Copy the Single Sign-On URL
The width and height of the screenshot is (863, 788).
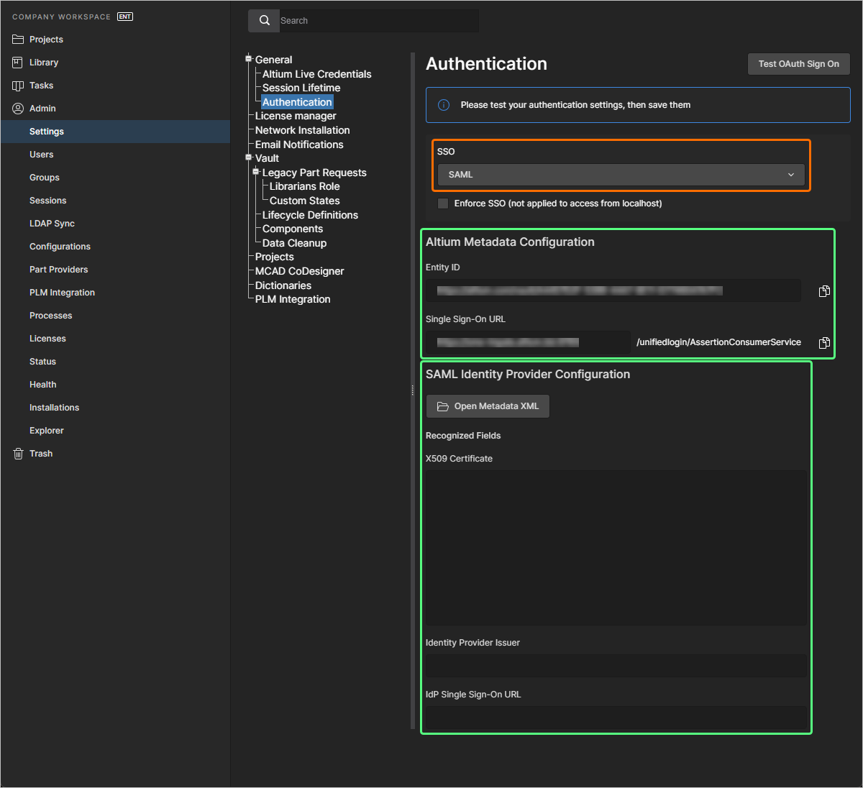click(x=824, y=343)
